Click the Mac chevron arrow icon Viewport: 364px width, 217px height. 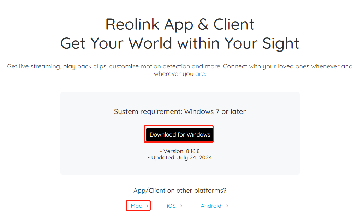coord(147,206)
